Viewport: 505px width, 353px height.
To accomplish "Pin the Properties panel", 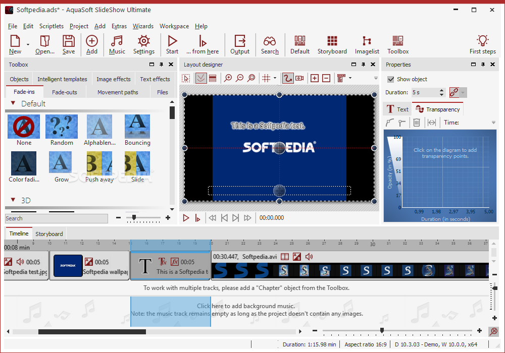I will click(x=483, y=65).
